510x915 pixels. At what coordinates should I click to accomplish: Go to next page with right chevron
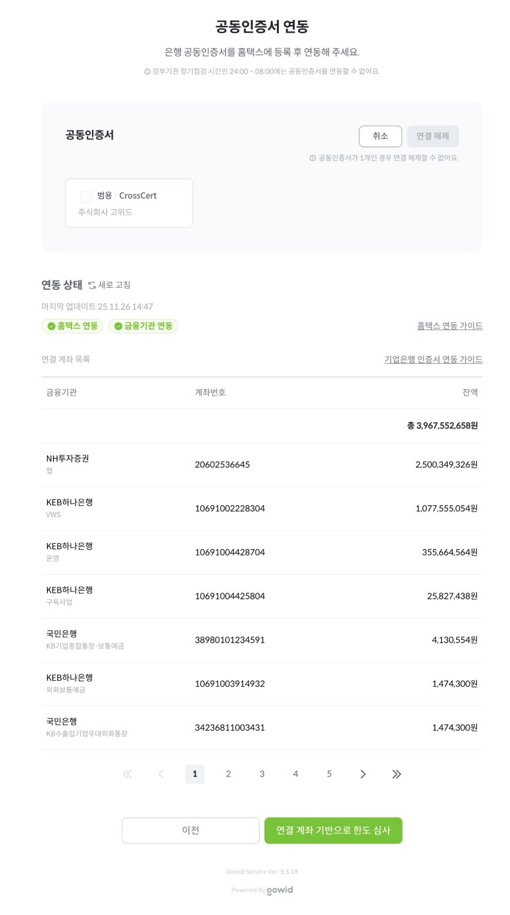(363, 774)
